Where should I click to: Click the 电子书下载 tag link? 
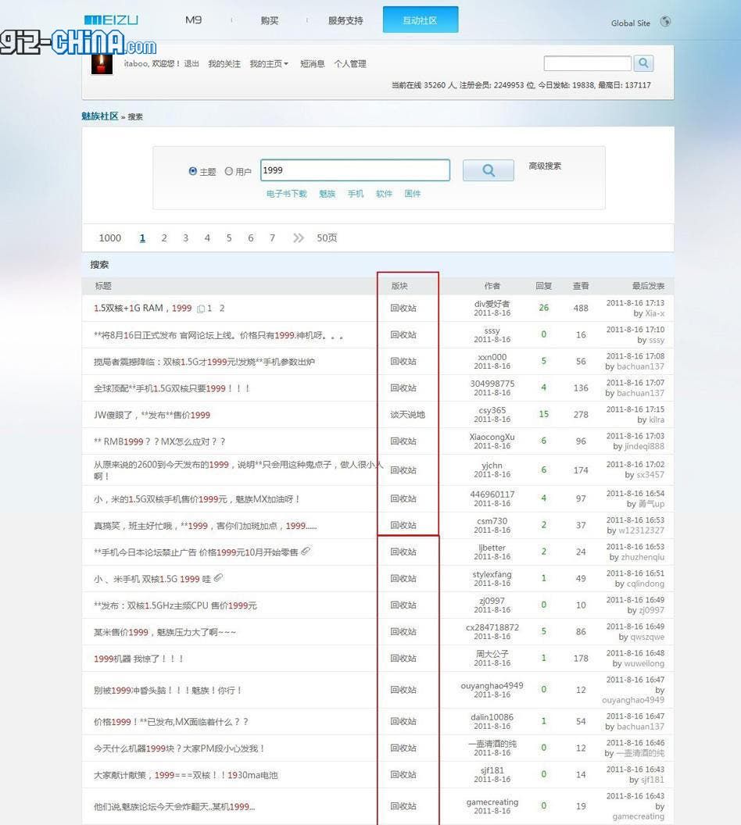[286, 194]
